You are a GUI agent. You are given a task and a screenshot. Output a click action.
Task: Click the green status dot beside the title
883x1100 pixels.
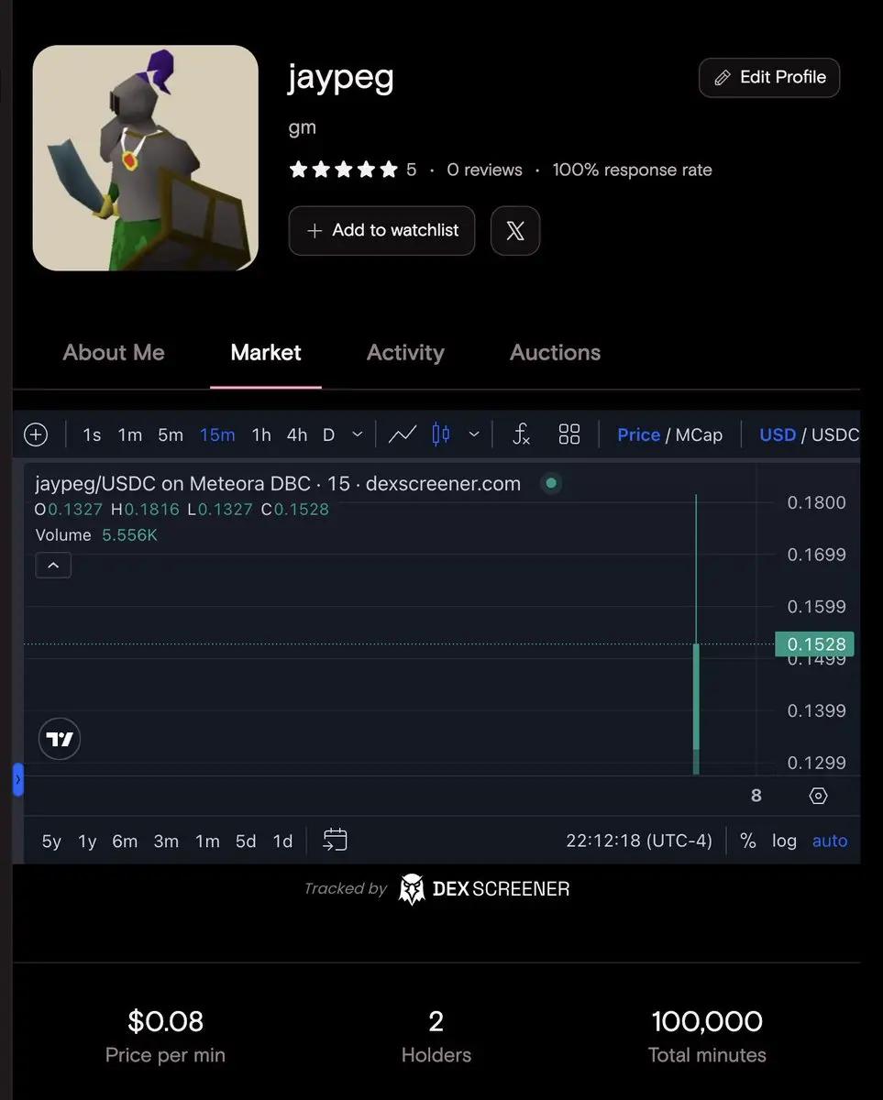pos(550,483)
